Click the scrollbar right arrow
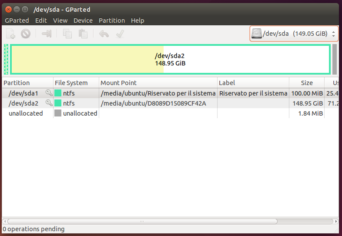This screenshot has height=236, width=342. 336,221
